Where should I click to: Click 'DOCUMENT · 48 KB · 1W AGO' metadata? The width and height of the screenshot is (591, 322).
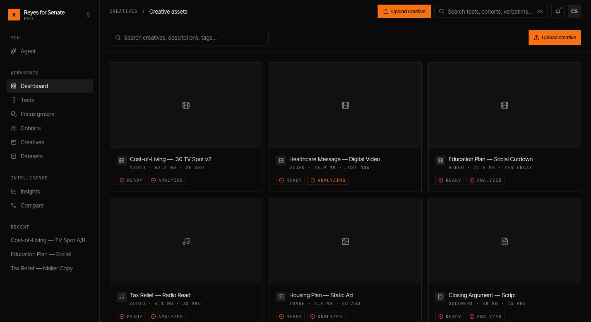[x=487, y=304]
